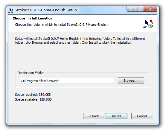
Task: Start installation with the Install button
Action: (x=116, y=116)
